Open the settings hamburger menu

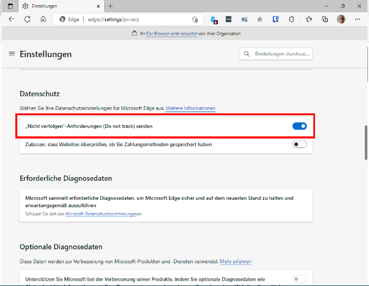coord(12,54)
